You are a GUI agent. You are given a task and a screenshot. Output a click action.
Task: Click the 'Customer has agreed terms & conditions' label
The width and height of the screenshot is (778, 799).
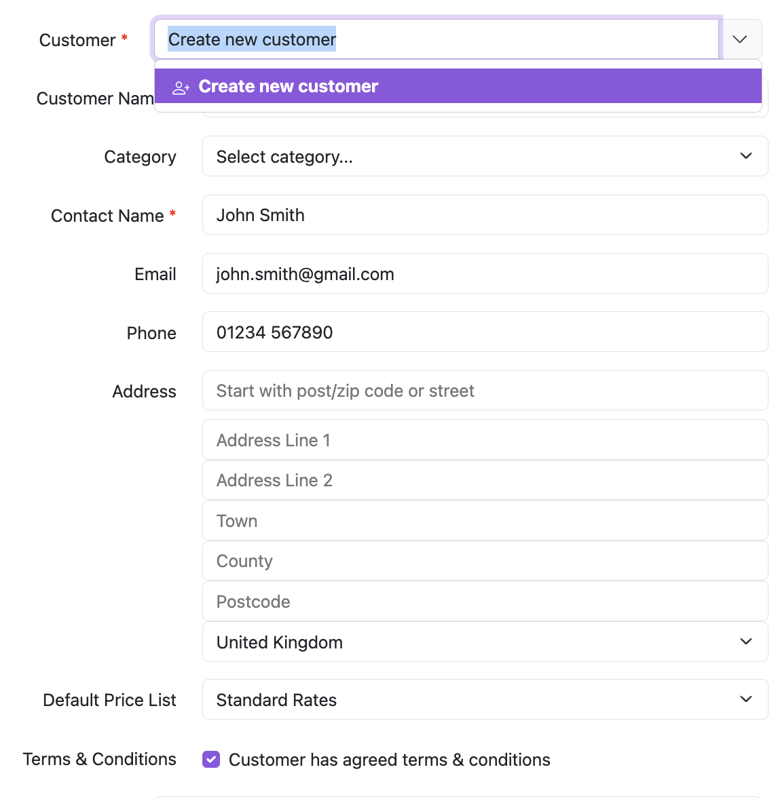pos(389,760)
